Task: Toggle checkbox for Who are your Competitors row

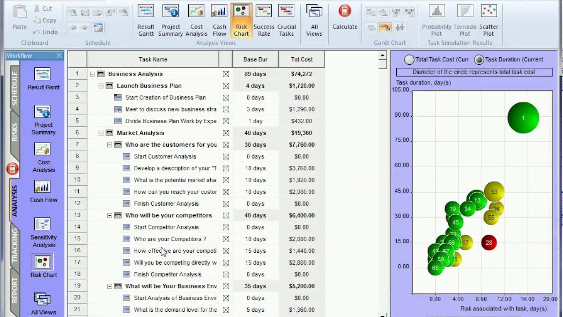Action: coord(226,239)
